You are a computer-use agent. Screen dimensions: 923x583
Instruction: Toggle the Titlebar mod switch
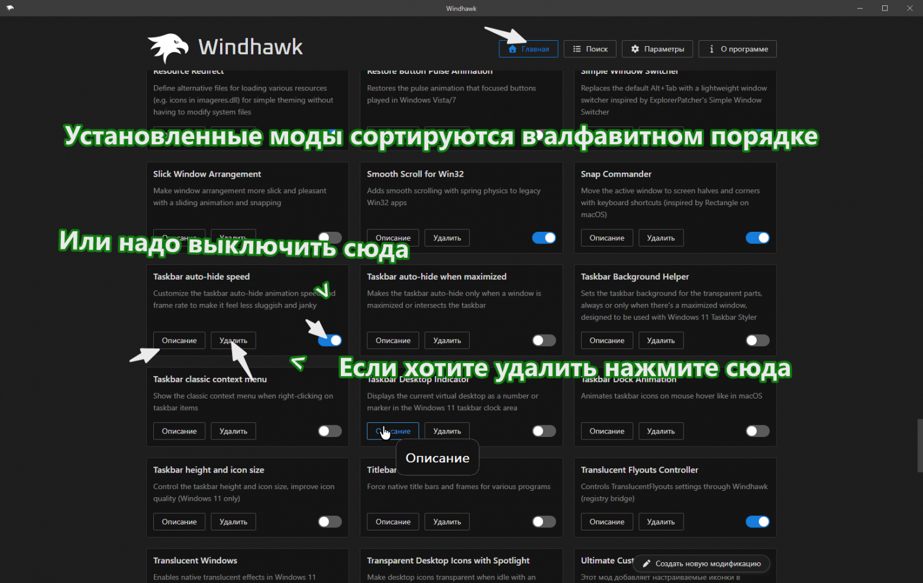pos(544,522)
